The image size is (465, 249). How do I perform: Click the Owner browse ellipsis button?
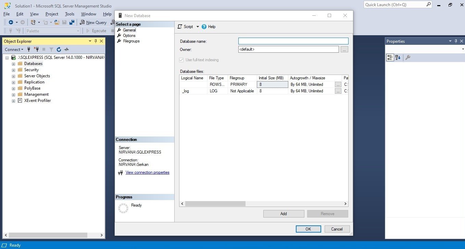pos(344,49)
